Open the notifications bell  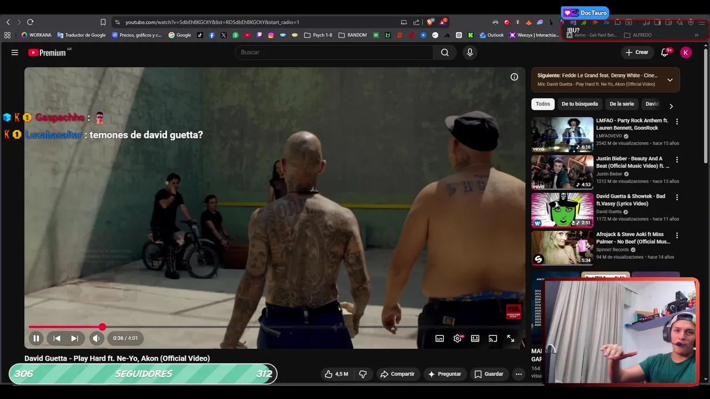coord(665,52)
